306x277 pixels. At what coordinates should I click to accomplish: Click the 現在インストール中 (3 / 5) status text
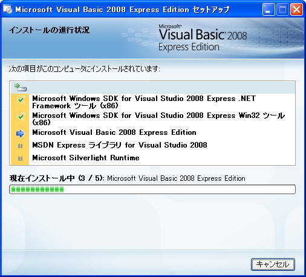pyautogui.click(x=57, y=178)
